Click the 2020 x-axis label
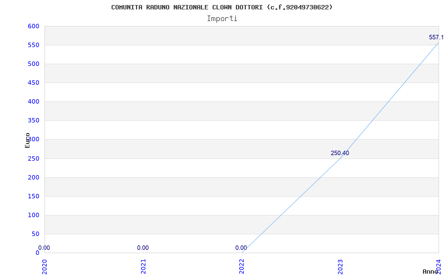This screenshot has width=444, height=277. click(44, 266)
